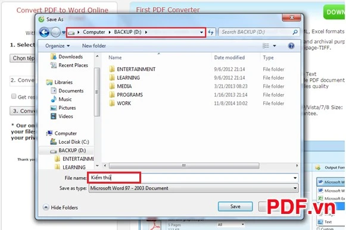346x230 pixels.
Task: Select BACKUP (D:) in the navigation tree
Action: (x=68, y=151)
